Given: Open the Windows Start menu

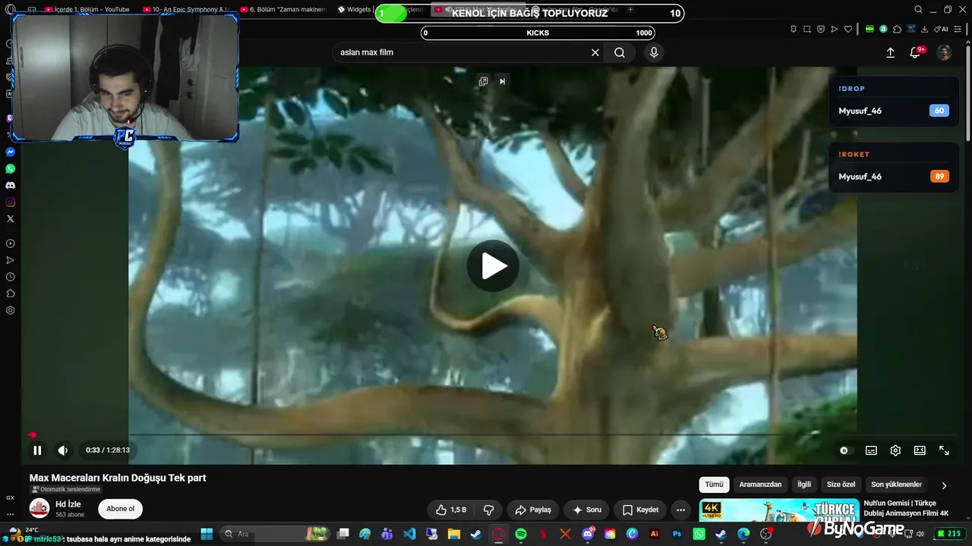Looking at the screenshot, I should coord(207,534).
